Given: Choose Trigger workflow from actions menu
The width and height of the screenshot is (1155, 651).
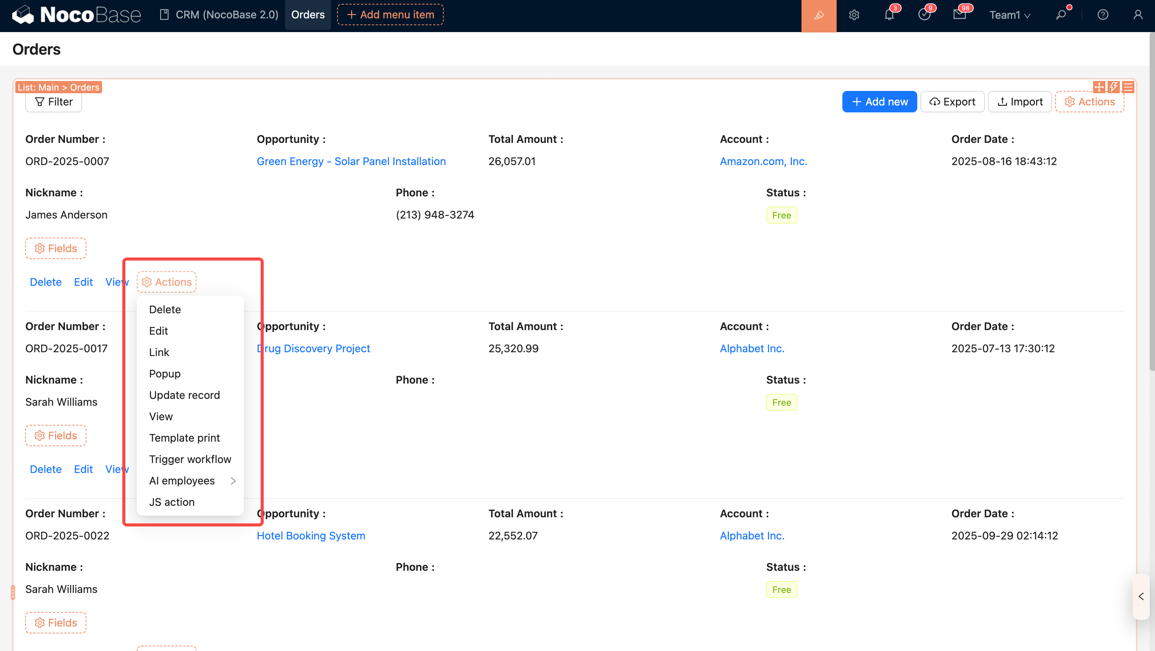Looking at the screenshot, I should (x=190, y=459).
